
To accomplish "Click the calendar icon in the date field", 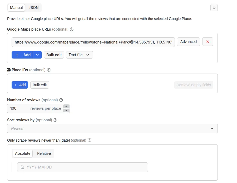I will 22,167.
